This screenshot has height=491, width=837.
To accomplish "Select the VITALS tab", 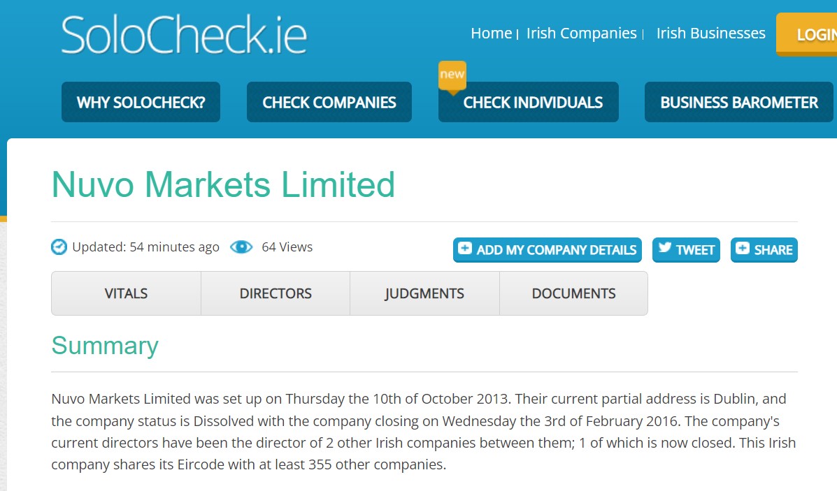I will click(126, 293).
